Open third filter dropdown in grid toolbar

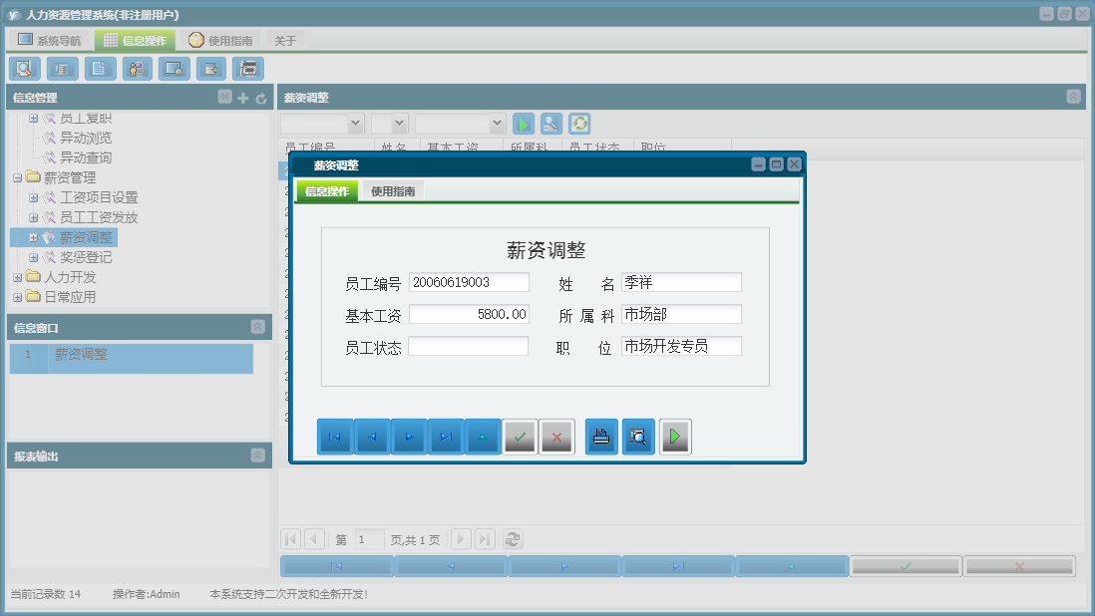(497, 124)
